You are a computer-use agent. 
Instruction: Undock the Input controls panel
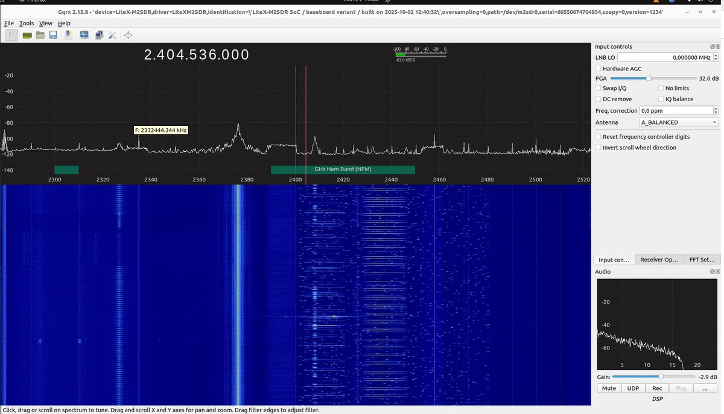pyautogui.click(x=712, y=46)
